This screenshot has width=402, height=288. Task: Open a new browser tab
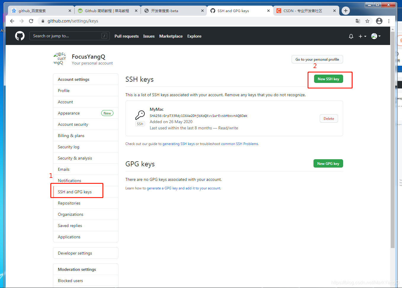(346, 11)
